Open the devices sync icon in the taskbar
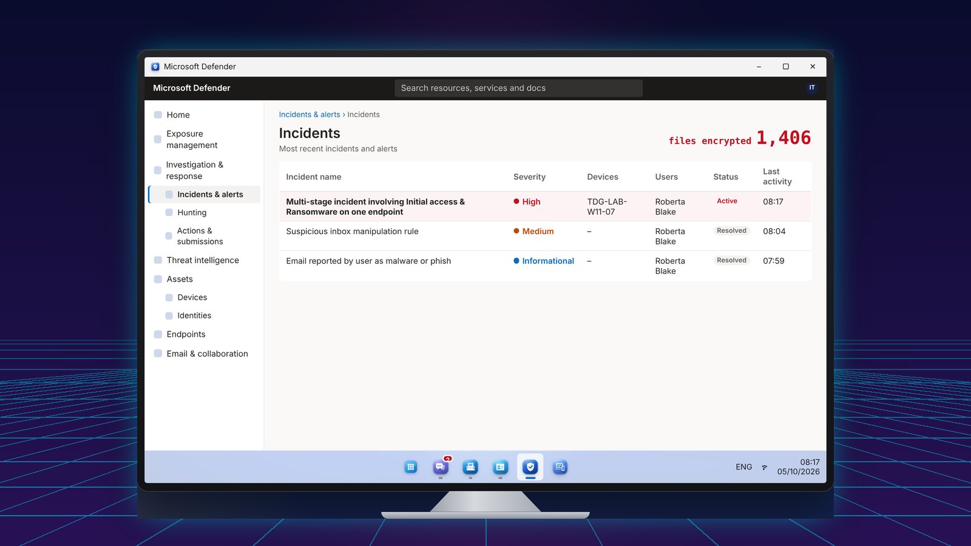The width and height of the screenshot is (971, 546). tap(560, 467)
